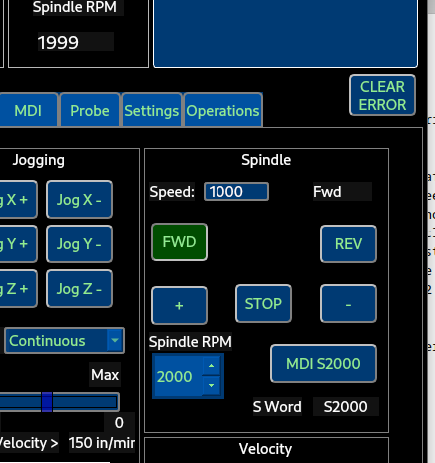
Task: Click the CLEAR ERROR button
Action: 382,95
